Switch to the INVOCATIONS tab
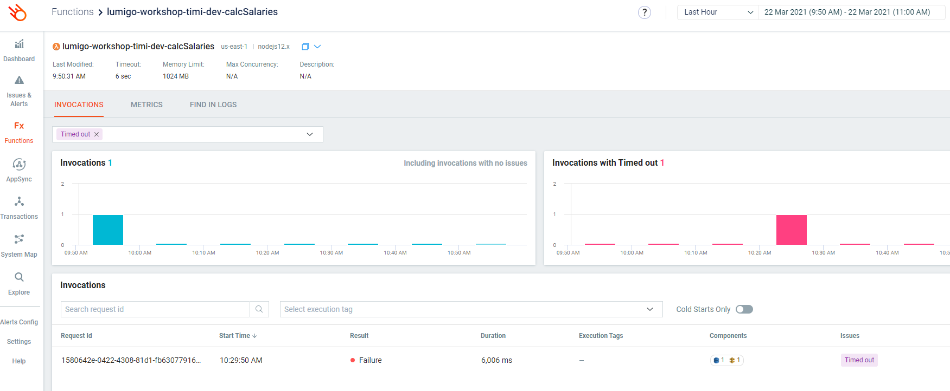 pyautogui.click(x=79, y=105)
